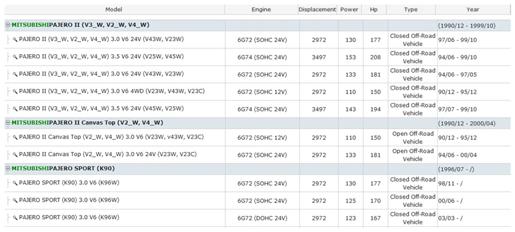
Task: Collapse the PAJERO II Canvas Top group
Action: pos(8,123)
